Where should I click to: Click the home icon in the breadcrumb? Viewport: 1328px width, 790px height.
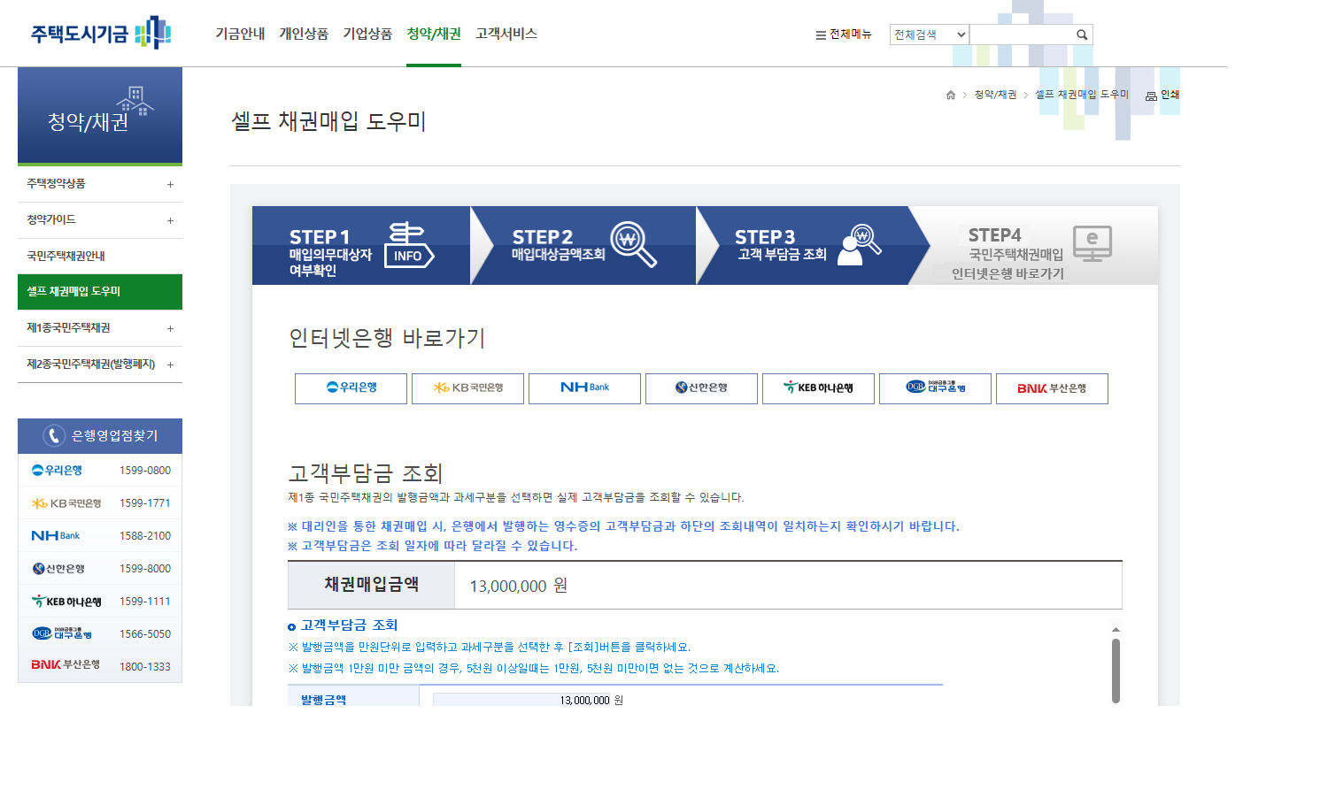pos(949,93)
